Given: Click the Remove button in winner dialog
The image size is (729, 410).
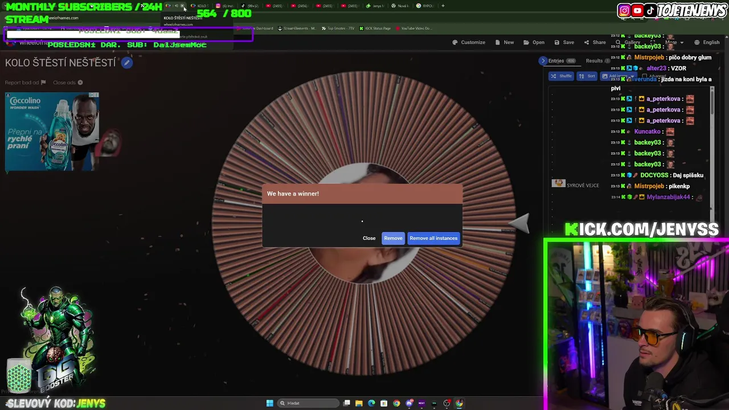Looking at the screenshot, I should pos(393,238).
